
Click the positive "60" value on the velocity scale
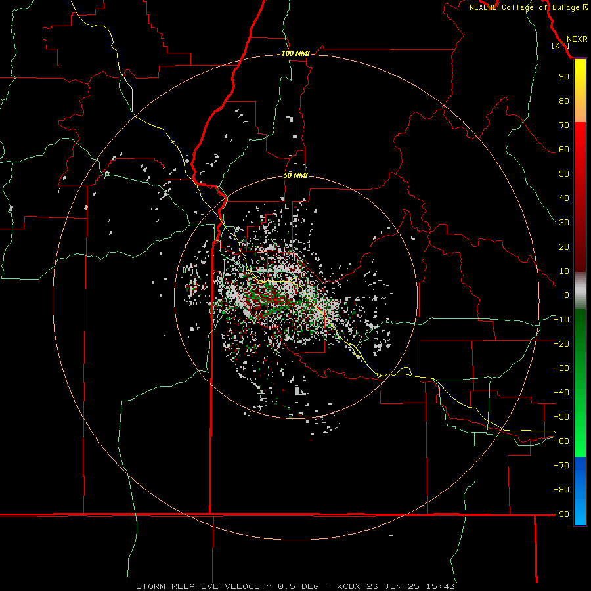pyautogui.click(x=564, y=149)
